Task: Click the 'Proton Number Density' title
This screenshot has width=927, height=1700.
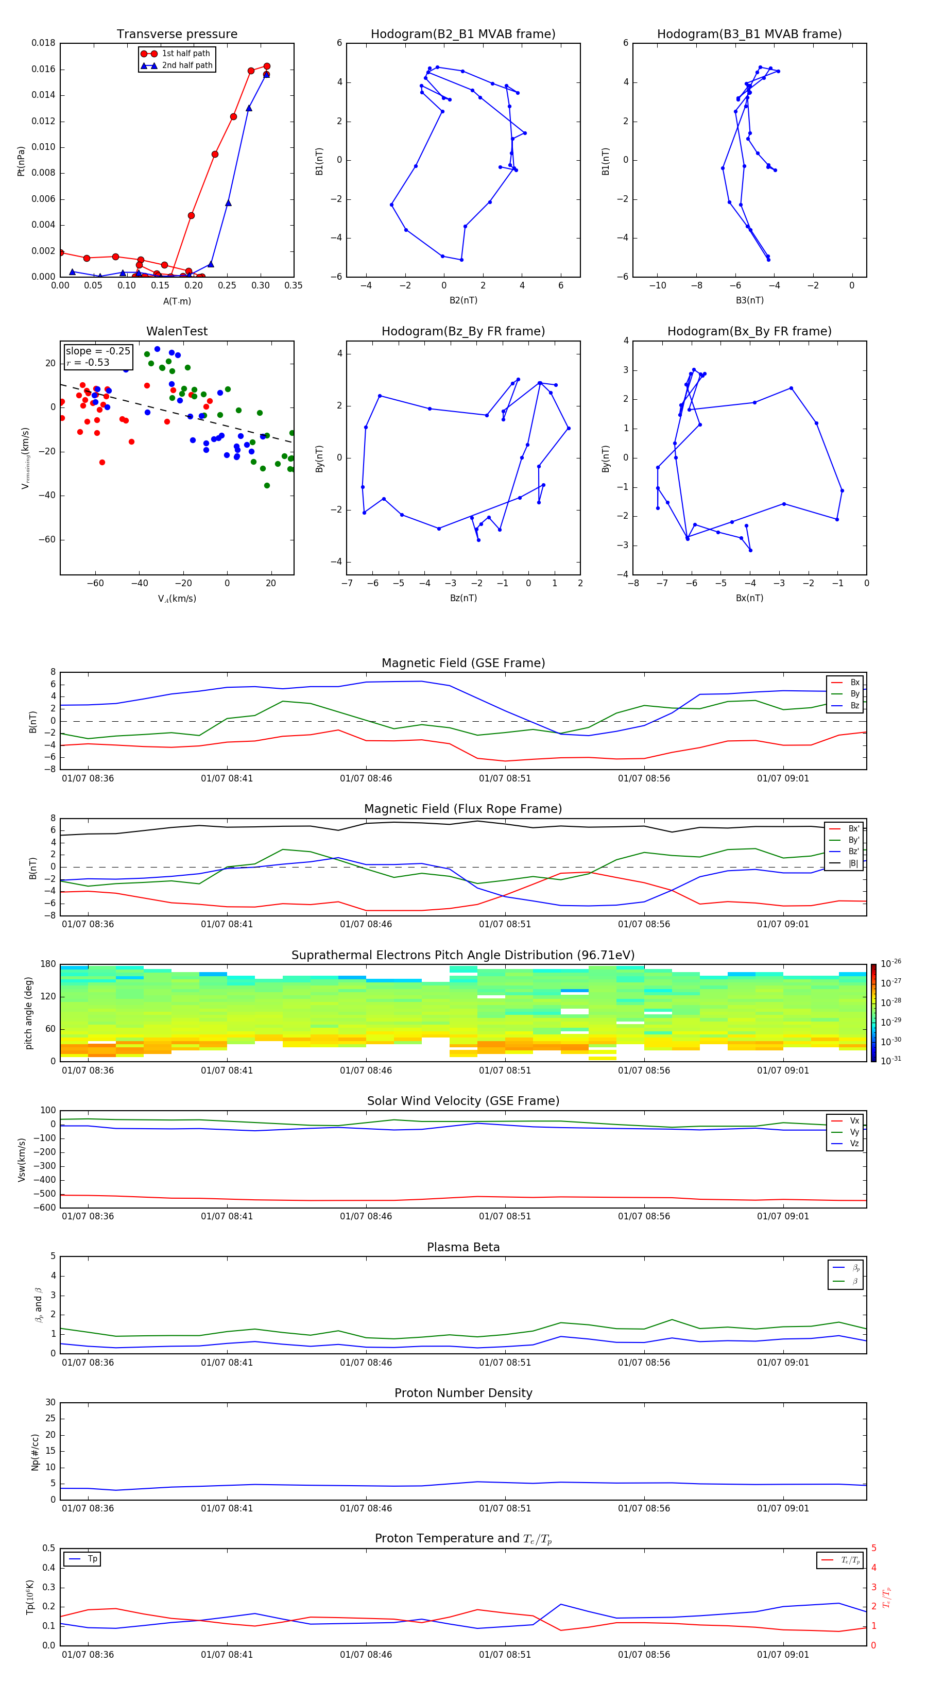Action: pyautogui.click(x=463, y=1393)
